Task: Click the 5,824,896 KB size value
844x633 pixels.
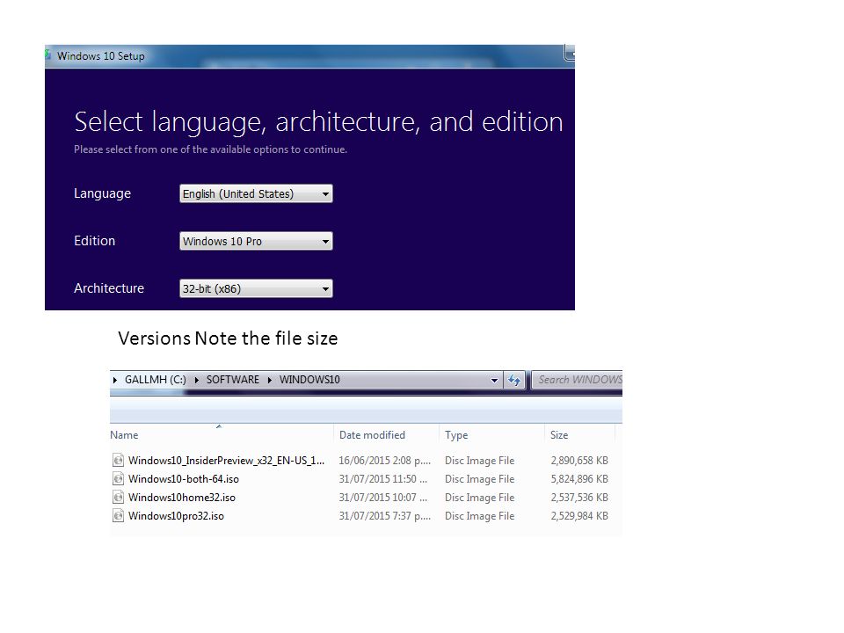Action: (579, 479)
